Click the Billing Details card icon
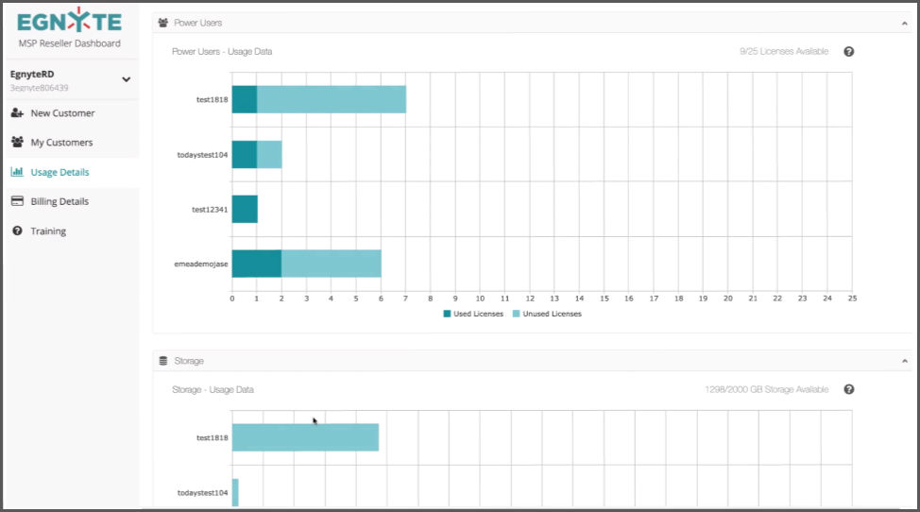The height and width of the screenshot is (512, 920). [17, 201]
